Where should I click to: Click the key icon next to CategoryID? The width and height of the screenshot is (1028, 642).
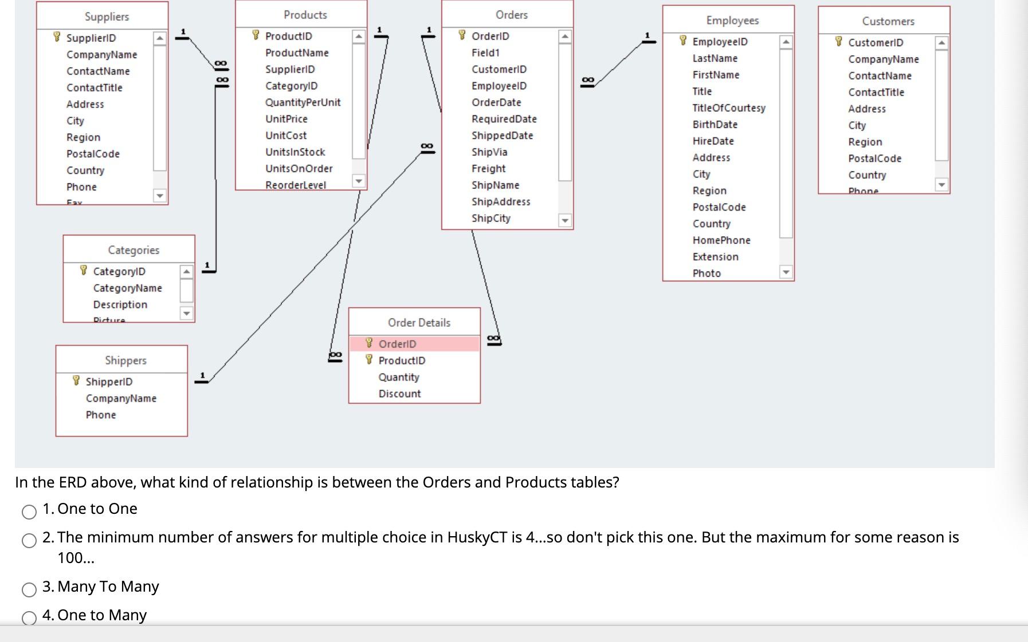[84, 271]
